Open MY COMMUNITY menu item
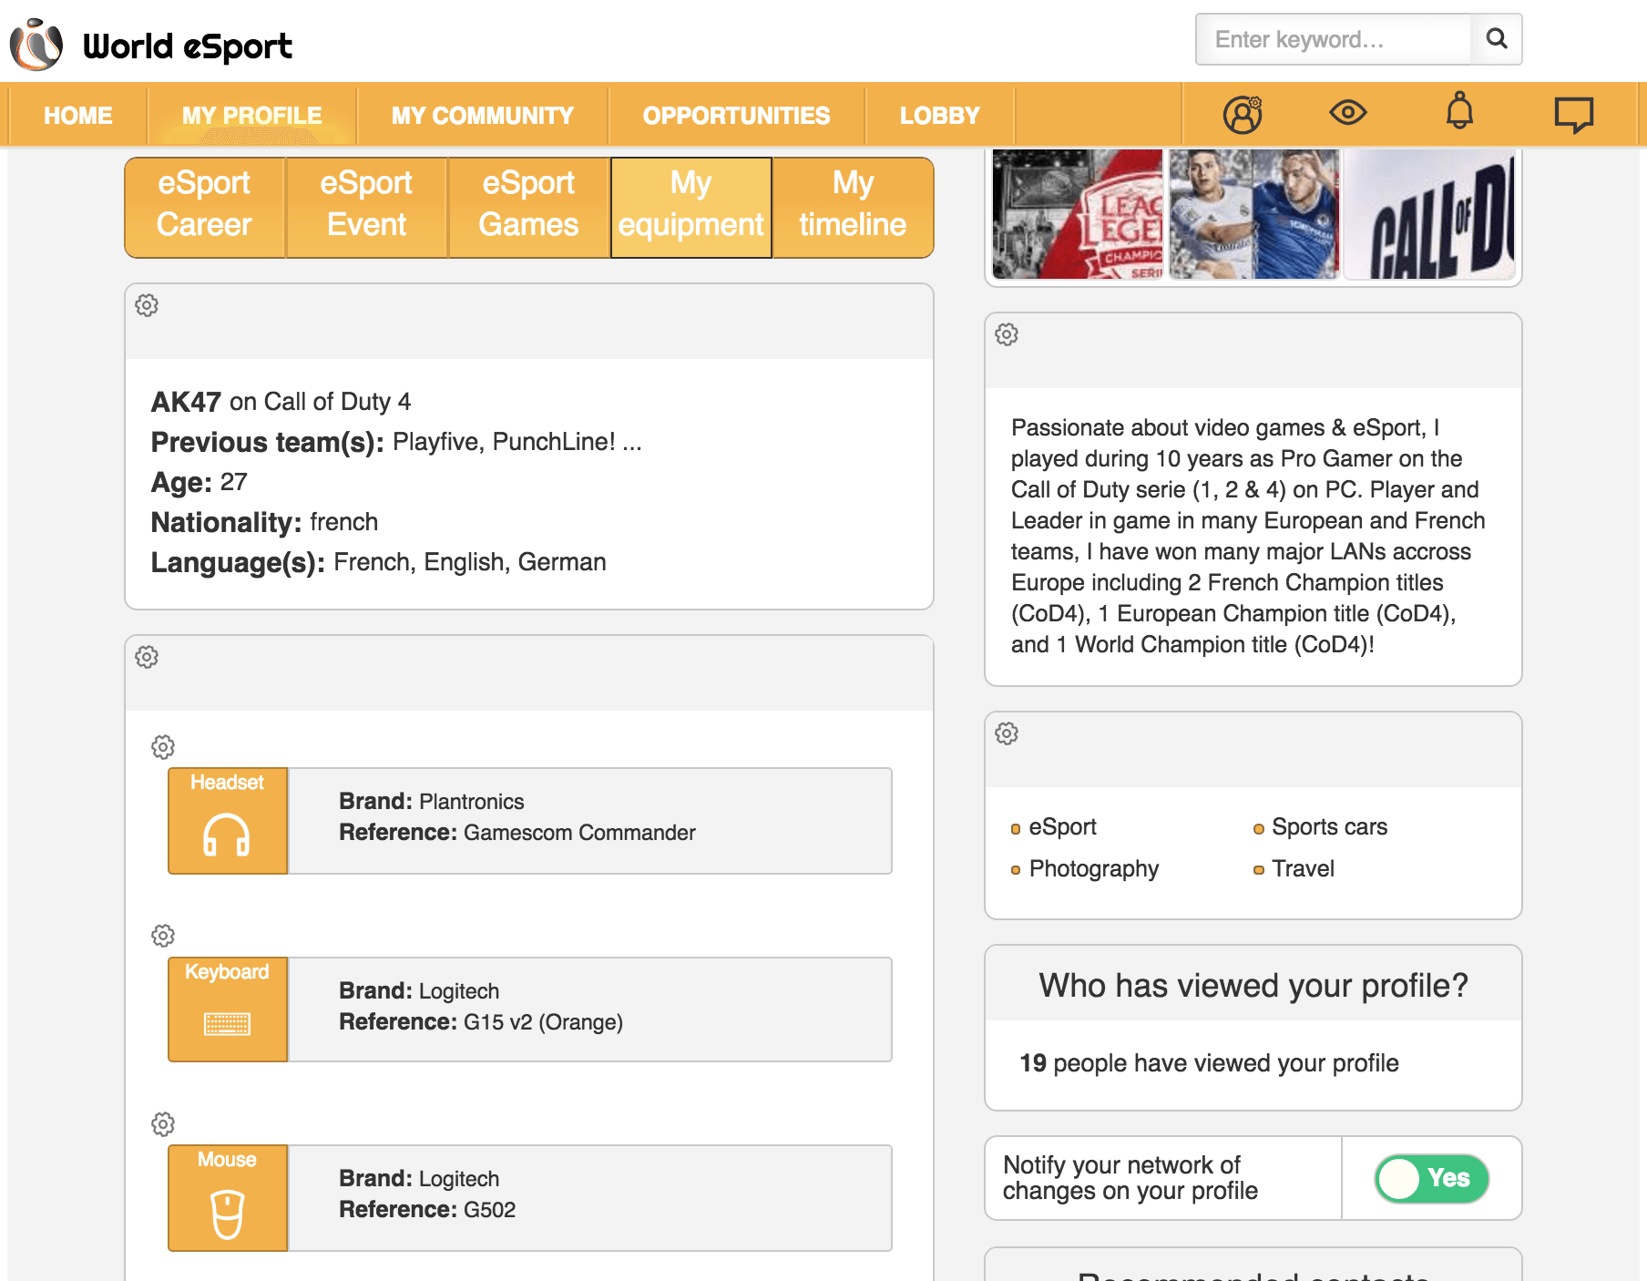1647x1281 pixels. point(483,116)
